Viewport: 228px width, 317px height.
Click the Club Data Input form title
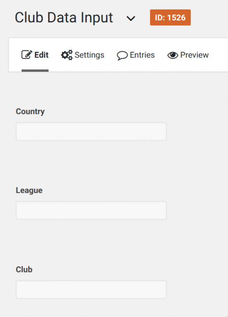[x=64, y=18]
